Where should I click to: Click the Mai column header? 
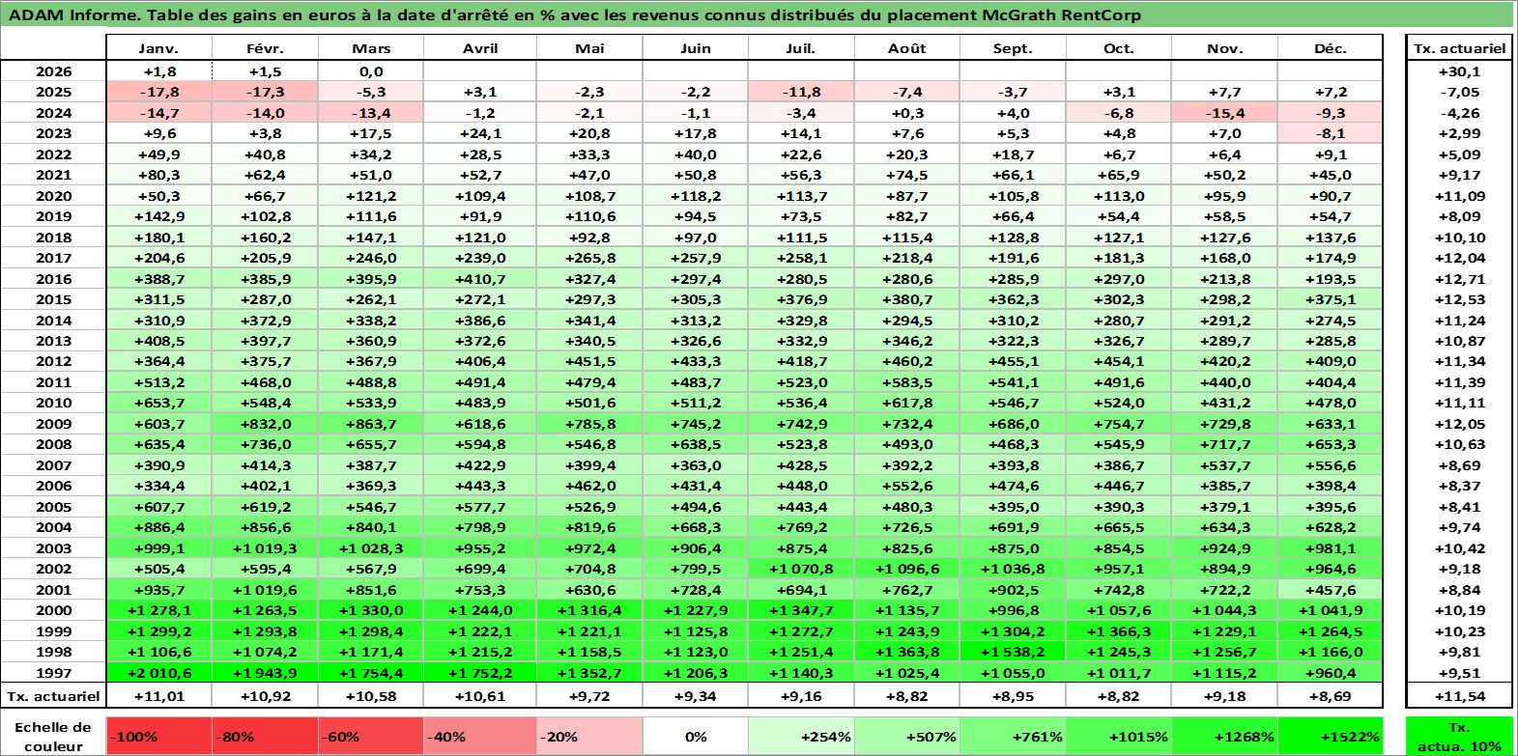click(x=589, y=48)
